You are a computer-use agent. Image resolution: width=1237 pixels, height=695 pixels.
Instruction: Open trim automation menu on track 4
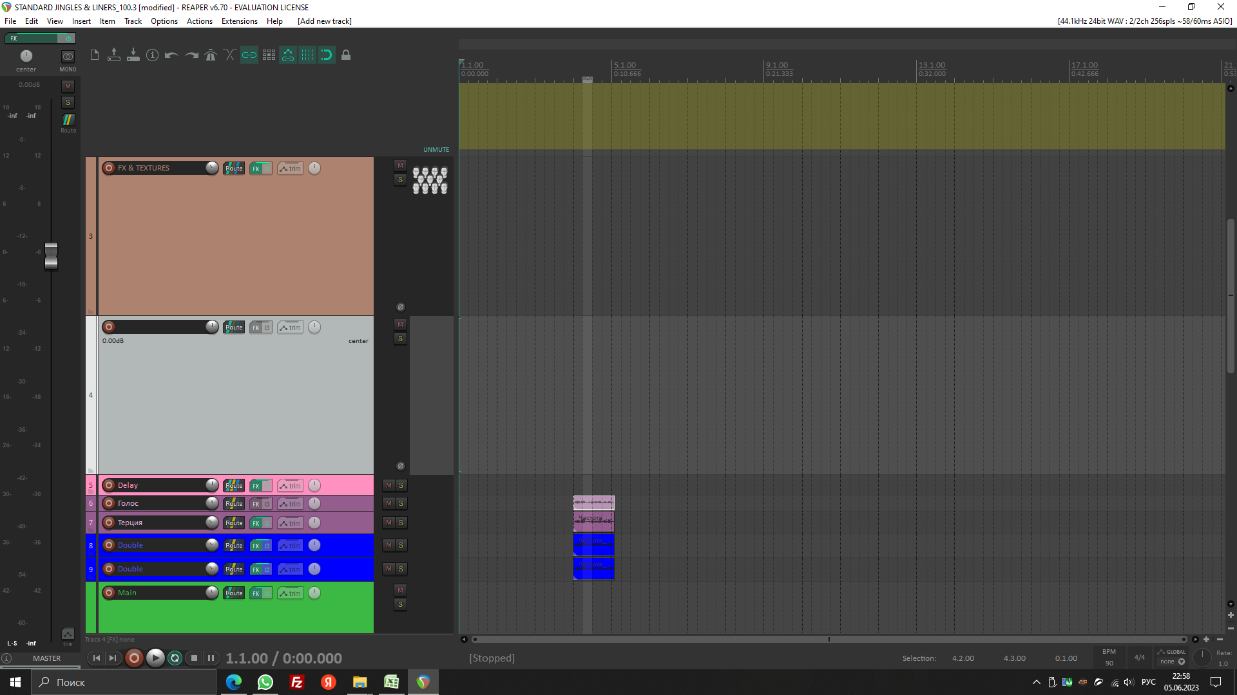tap(290, 328)
